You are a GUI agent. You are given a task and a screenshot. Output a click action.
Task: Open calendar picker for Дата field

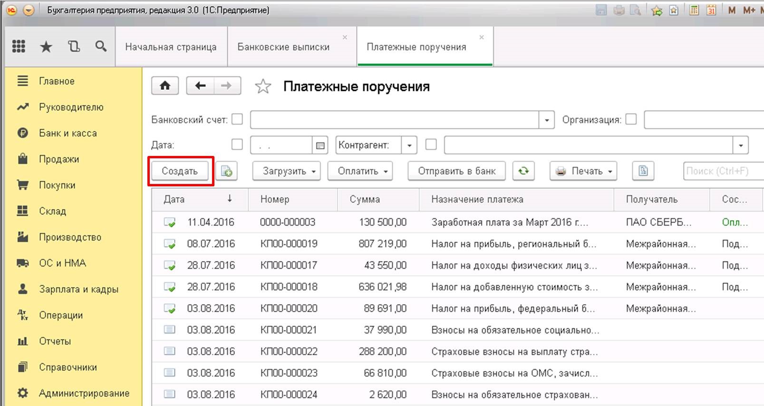pyautogui.click(x=320, y=145)
